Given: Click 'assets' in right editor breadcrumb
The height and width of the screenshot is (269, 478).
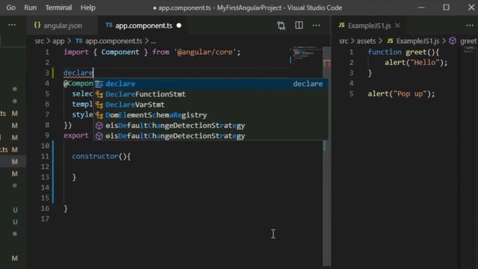Looking at the screenshot, I should point(366,41).
